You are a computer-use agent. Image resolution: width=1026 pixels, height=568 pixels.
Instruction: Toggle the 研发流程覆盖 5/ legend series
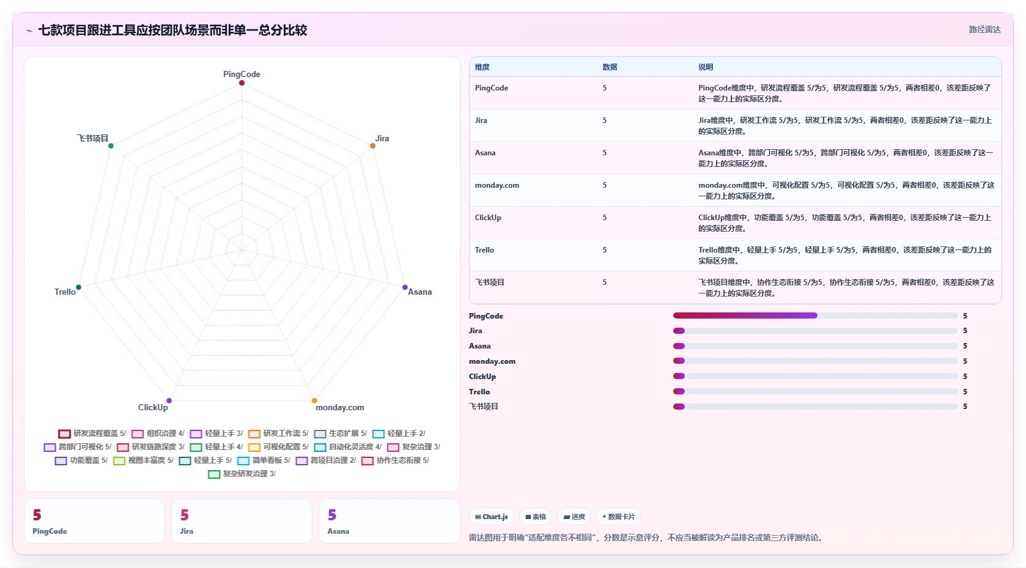coord(92,433)
